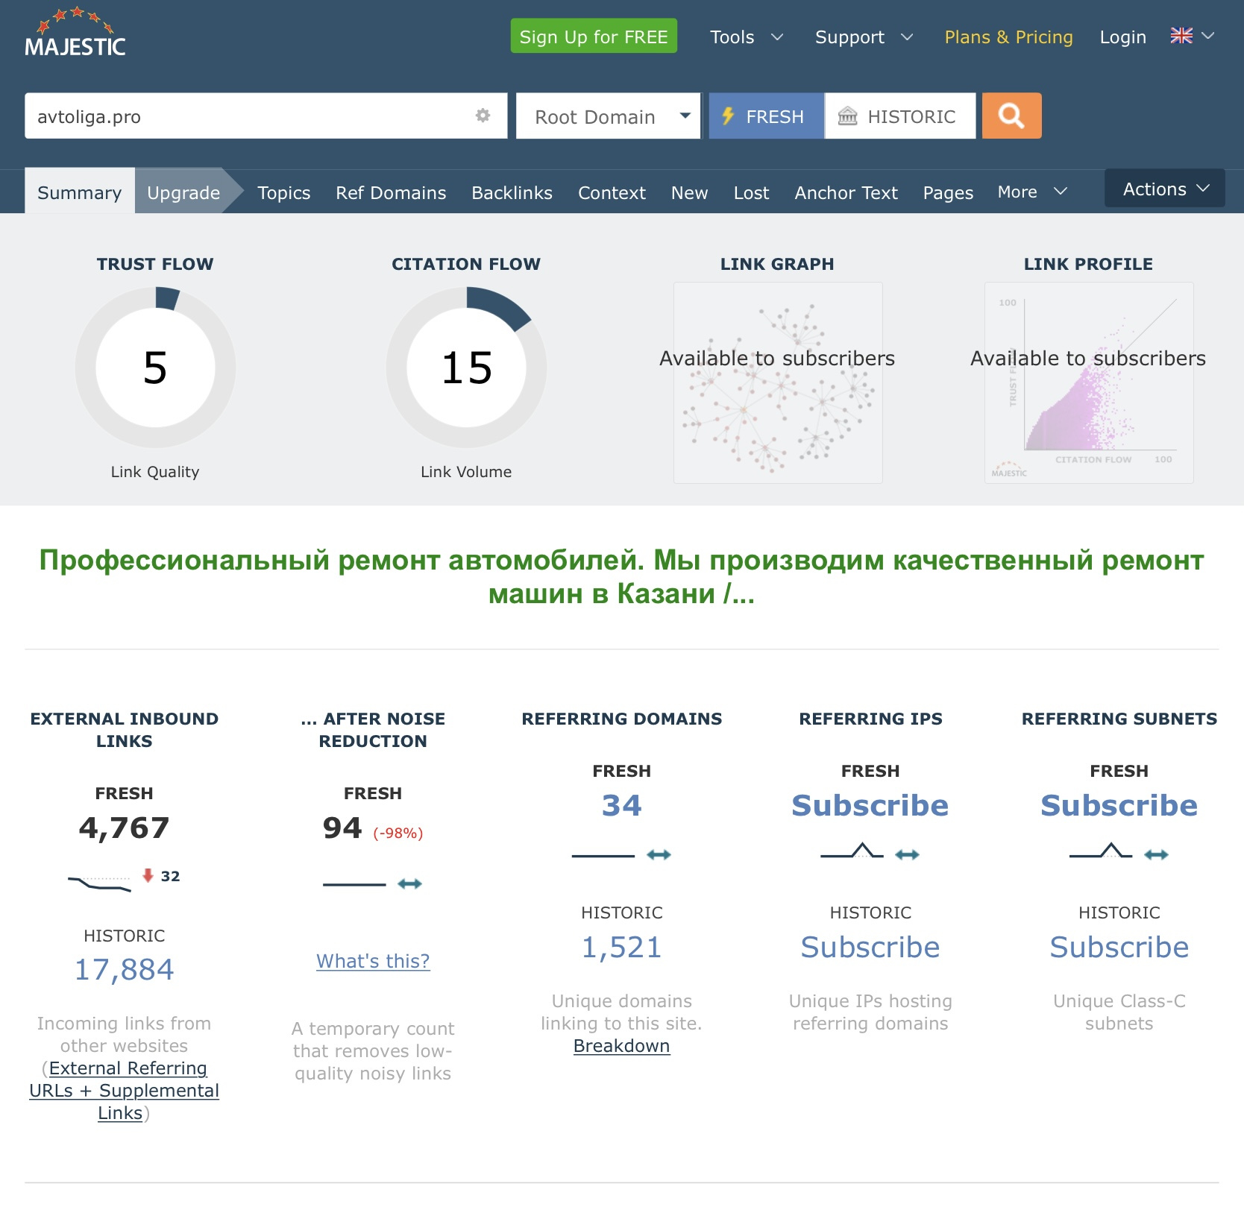Click Referring Subnets double-arrow icon
The image size is (1244, 1207).
pyautogui.click(x=1156, y=855)
